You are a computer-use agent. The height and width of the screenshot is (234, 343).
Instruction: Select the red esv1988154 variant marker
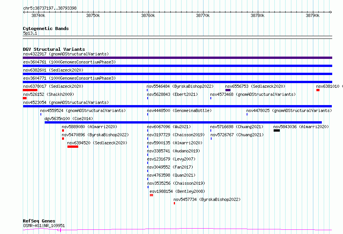pyautogui.click(x=151, y=195)
